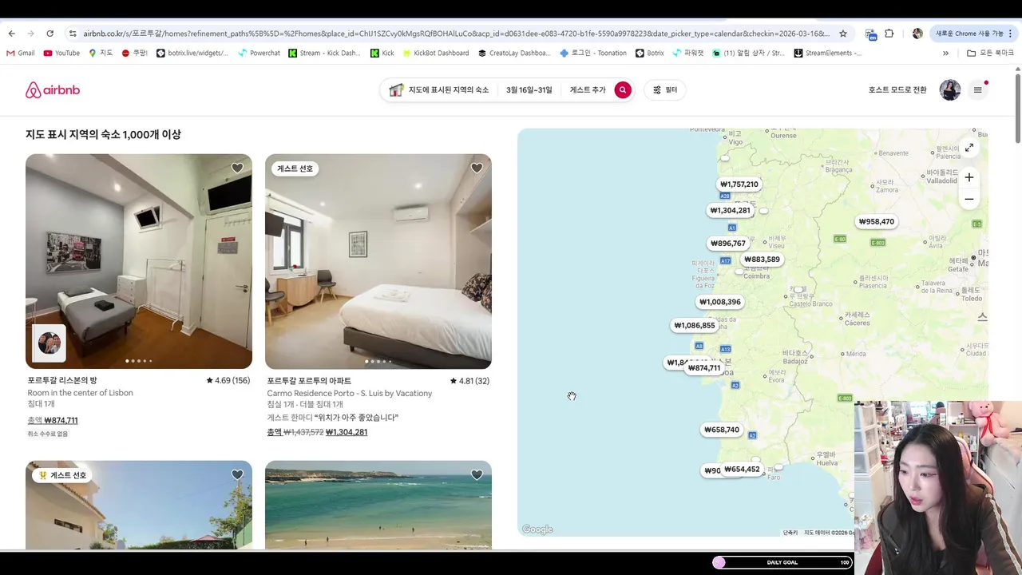Expand the map to fullscreen
Viewport: 1022px width, 575px height.
pyautogui.click(x=969, y=148)
